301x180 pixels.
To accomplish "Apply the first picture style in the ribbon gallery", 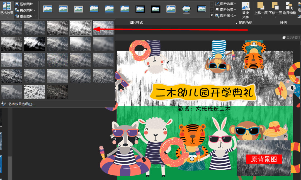I will [48, 9].
